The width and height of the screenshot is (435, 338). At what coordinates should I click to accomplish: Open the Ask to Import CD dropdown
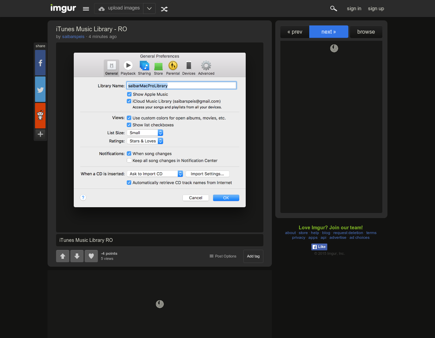click(x=155, y=174)
